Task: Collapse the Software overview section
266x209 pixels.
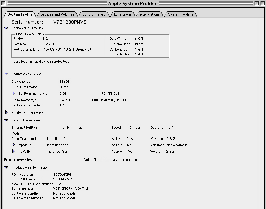Action: (x=6, y=28)
